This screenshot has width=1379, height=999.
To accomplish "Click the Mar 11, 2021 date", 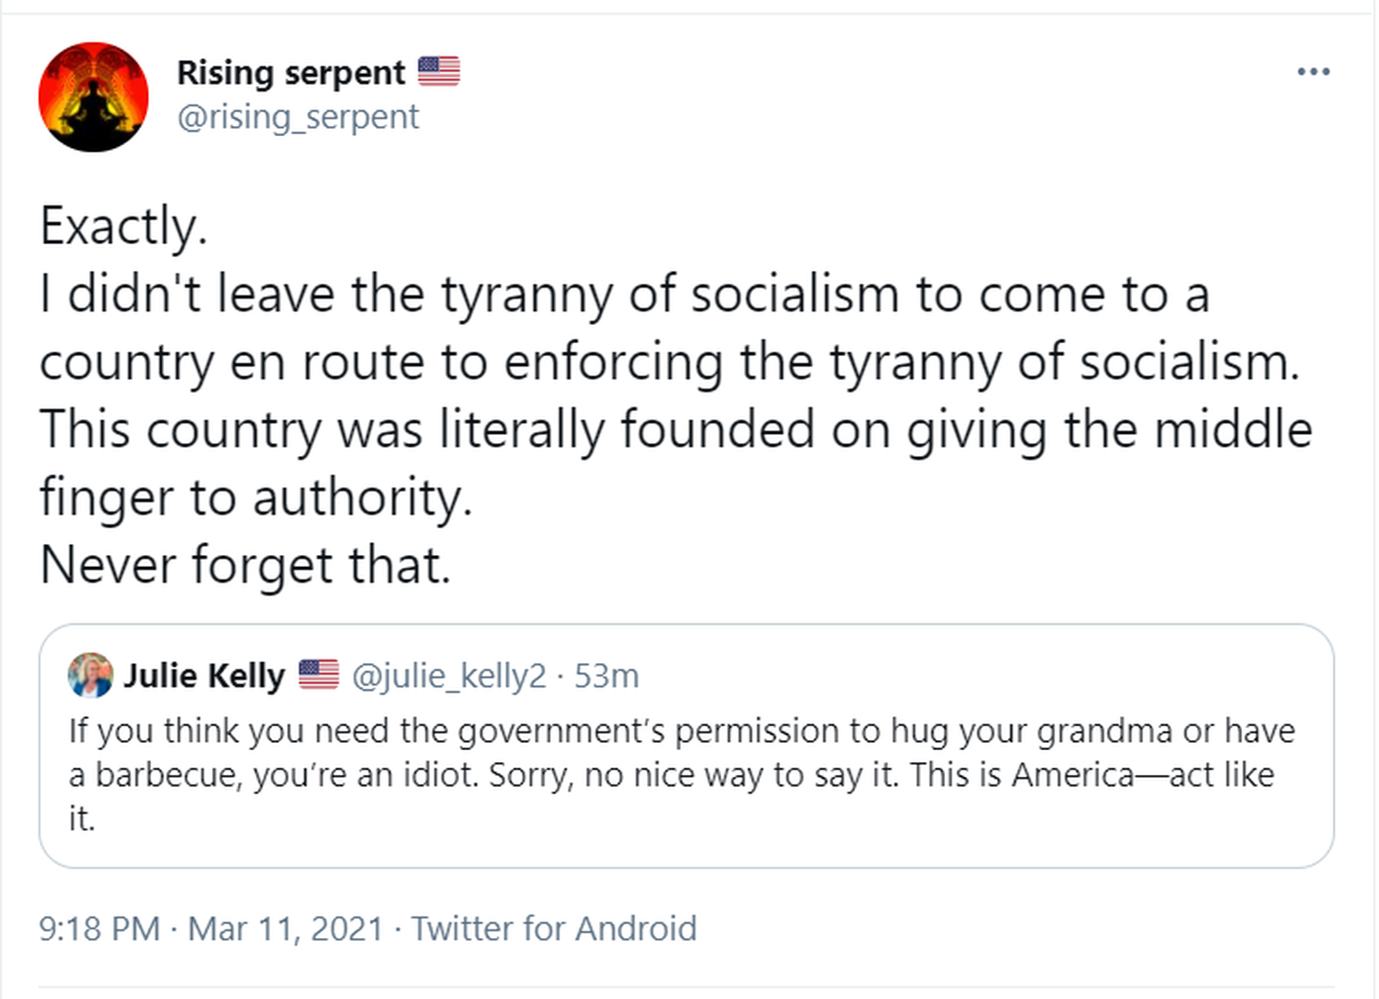I will (x=285, y=928).
